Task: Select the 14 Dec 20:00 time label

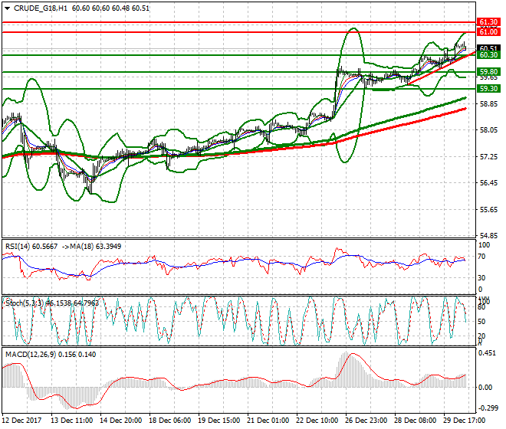Action: coord(120,421)
